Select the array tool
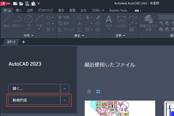 87,30
